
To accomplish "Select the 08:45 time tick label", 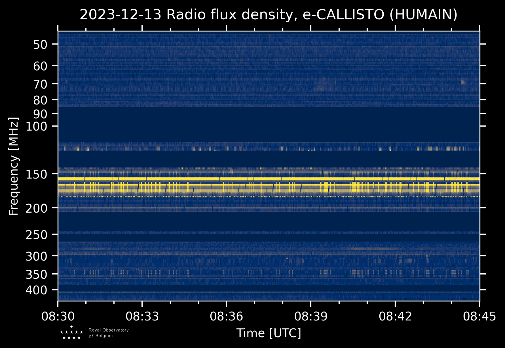I will (x=479, y=316).
